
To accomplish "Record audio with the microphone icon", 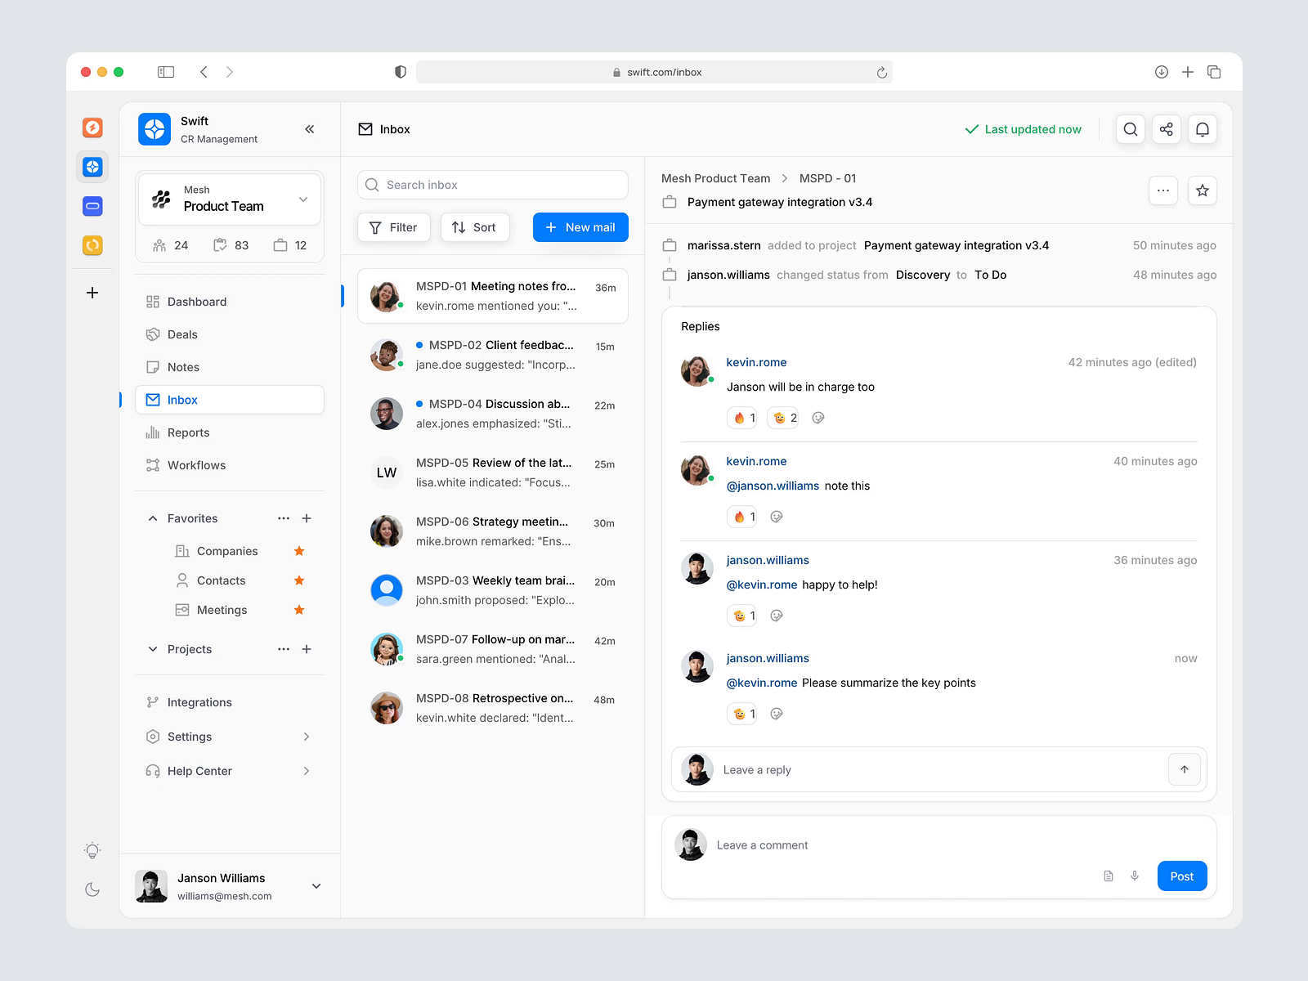I will [x=1135, y=876].
